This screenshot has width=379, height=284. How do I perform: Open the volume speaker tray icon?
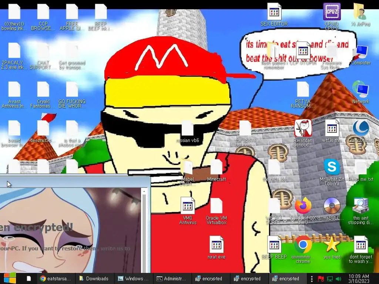coord(338,279)
